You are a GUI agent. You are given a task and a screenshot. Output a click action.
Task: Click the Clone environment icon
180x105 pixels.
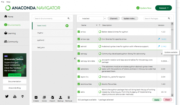click(44, 97)
